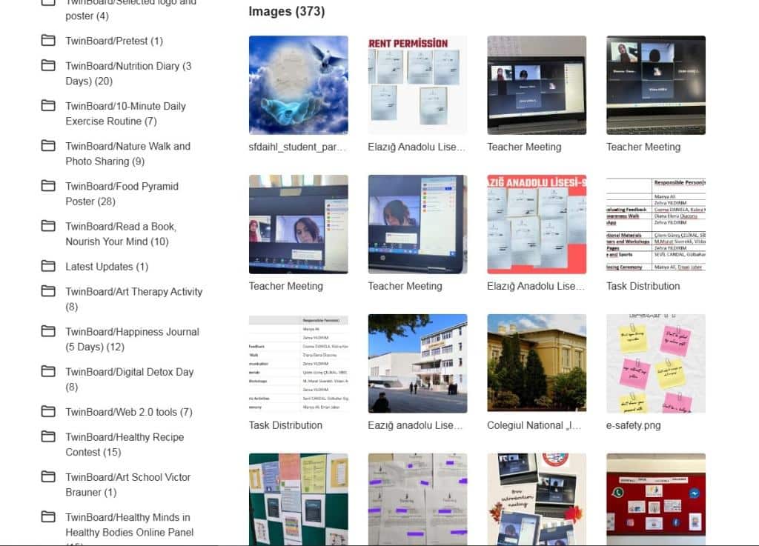Select the TwinBoard/Digital Detox Day folder

coord(129,379)
